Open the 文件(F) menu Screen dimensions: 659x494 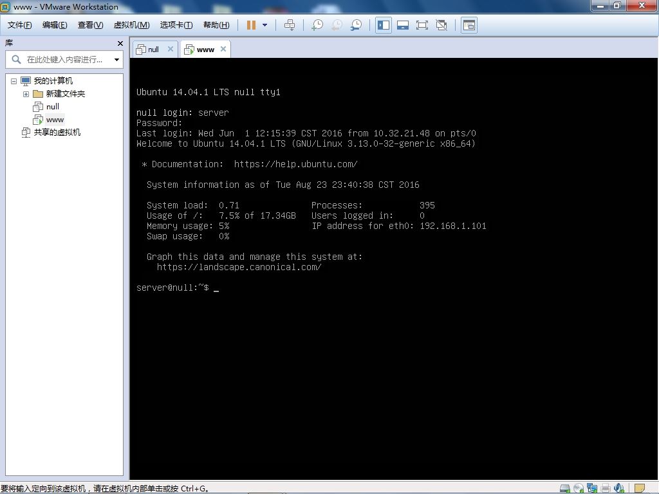click(x=20, y=25)
